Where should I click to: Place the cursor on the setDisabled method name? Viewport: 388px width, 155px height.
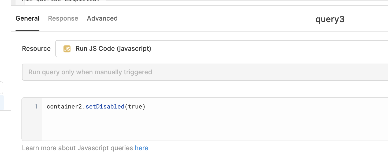[x=105, y=107]
